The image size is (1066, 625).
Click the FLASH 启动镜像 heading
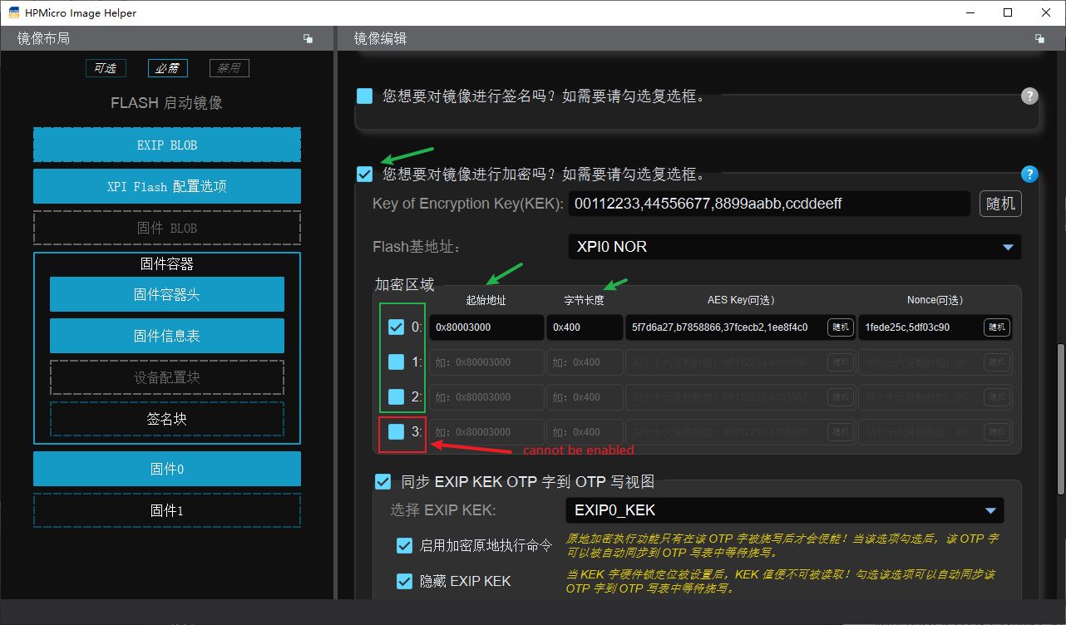[x=166, y=103]
